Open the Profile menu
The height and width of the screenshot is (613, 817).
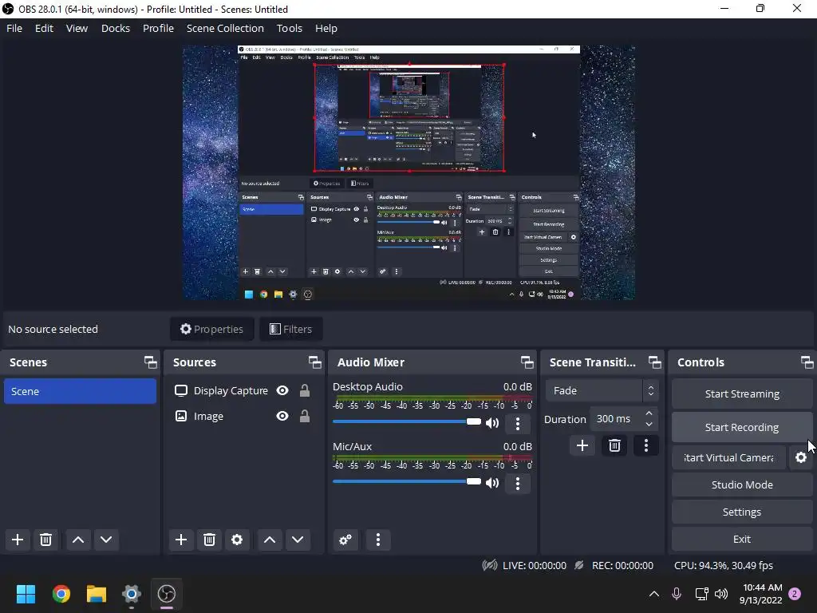[159, 28]
